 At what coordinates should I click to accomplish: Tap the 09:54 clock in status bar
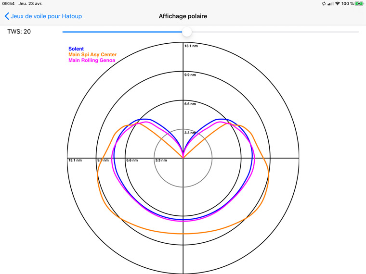pos(8,3)
